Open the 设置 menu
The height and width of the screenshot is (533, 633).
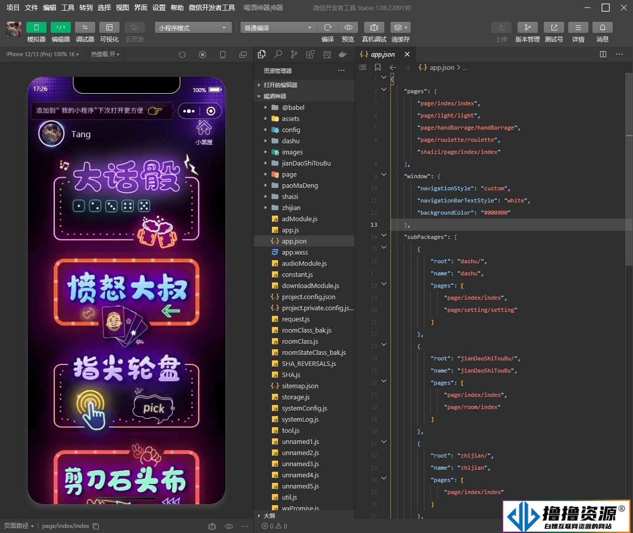pos(159,8)
